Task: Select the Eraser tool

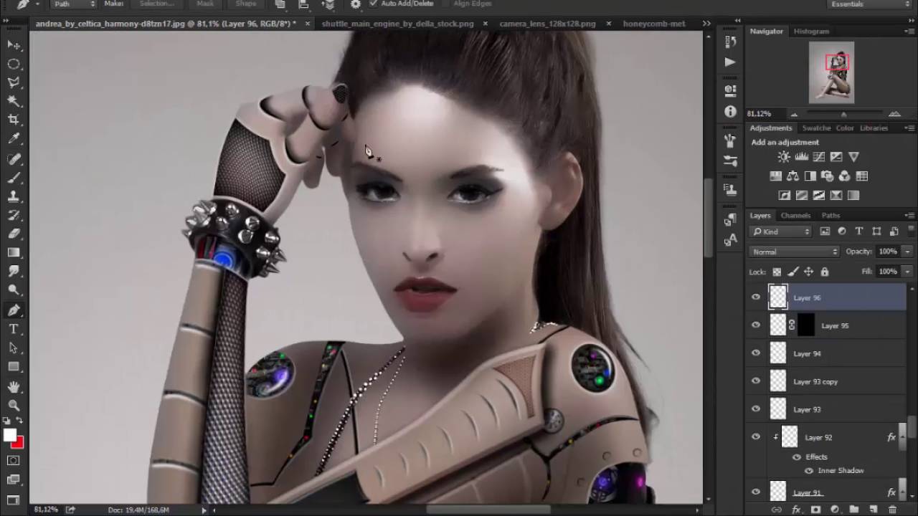Action: (14, 234)
